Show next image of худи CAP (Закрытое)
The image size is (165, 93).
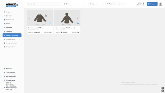77,18
